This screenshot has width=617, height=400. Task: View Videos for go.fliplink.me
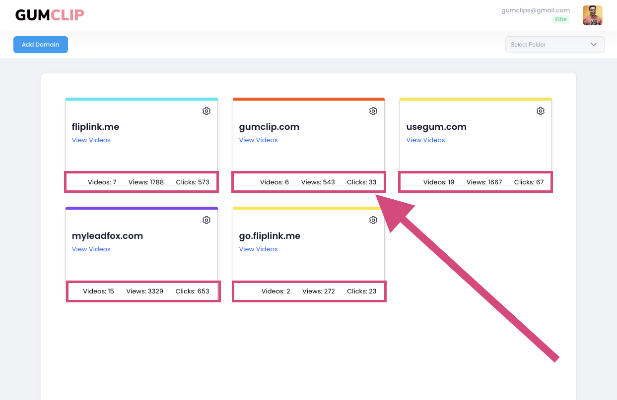259,249
